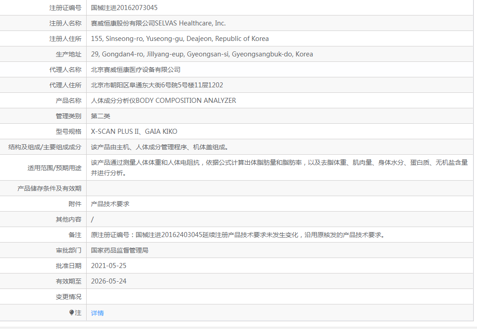Click the expiry date 2026-05-24
Screen dimensions: 477x329
point(109,281)
